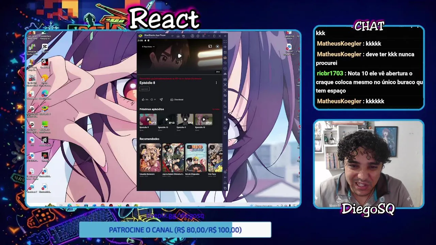Click the BlueStacks sidebar settings gear
The width and height of the screenshot is (436, 245).
[225, 172]
